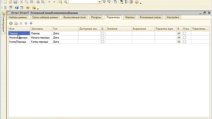The width and height of the screenshot is (212, 119).
Task: Click the table window icon in second toolbar
Action: coord(22,8)
